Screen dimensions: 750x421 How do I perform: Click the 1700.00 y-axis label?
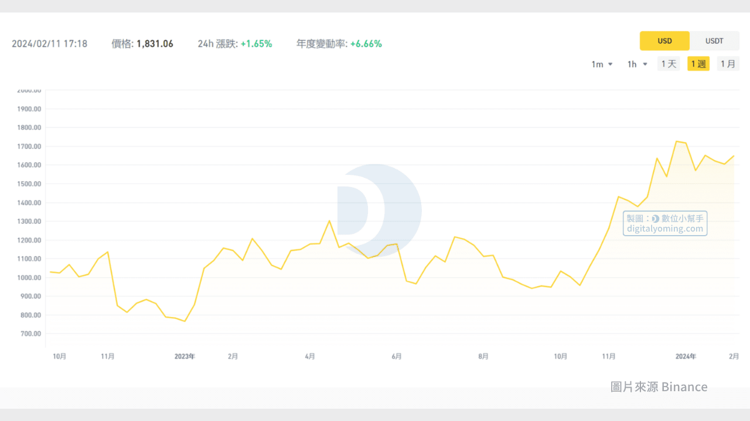(29, 146)
